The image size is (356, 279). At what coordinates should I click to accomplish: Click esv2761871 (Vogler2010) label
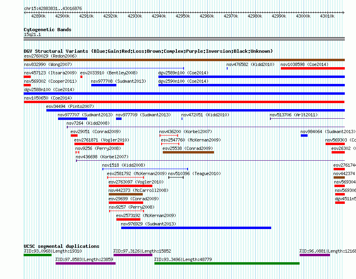pos(102,140)
